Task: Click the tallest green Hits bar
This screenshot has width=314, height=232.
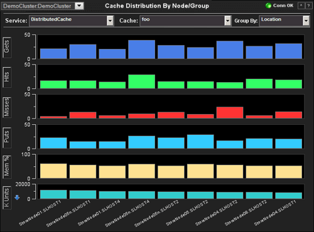Action: pyautogui.click(x=142, y=82)
